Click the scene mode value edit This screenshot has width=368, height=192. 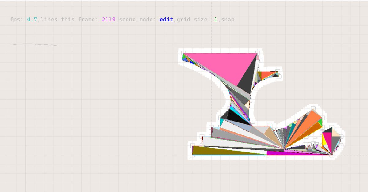(166, 20)
